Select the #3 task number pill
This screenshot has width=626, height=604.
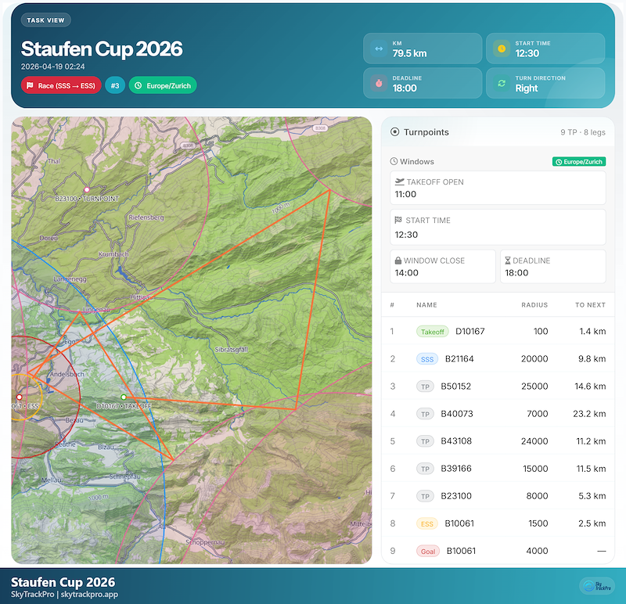pos(114,84)
